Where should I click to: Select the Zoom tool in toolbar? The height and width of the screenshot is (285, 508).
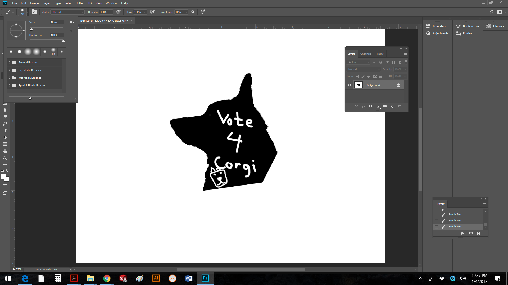[5, 158]
